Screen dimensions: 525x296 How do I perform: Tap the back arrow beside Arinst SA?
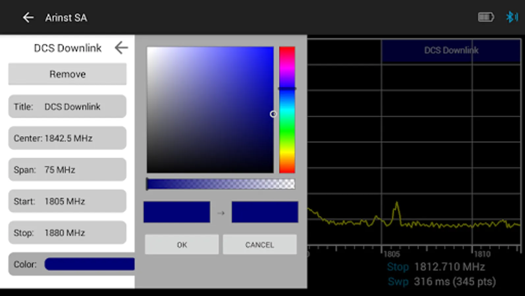pyautogui.click(x=28, y=17)
